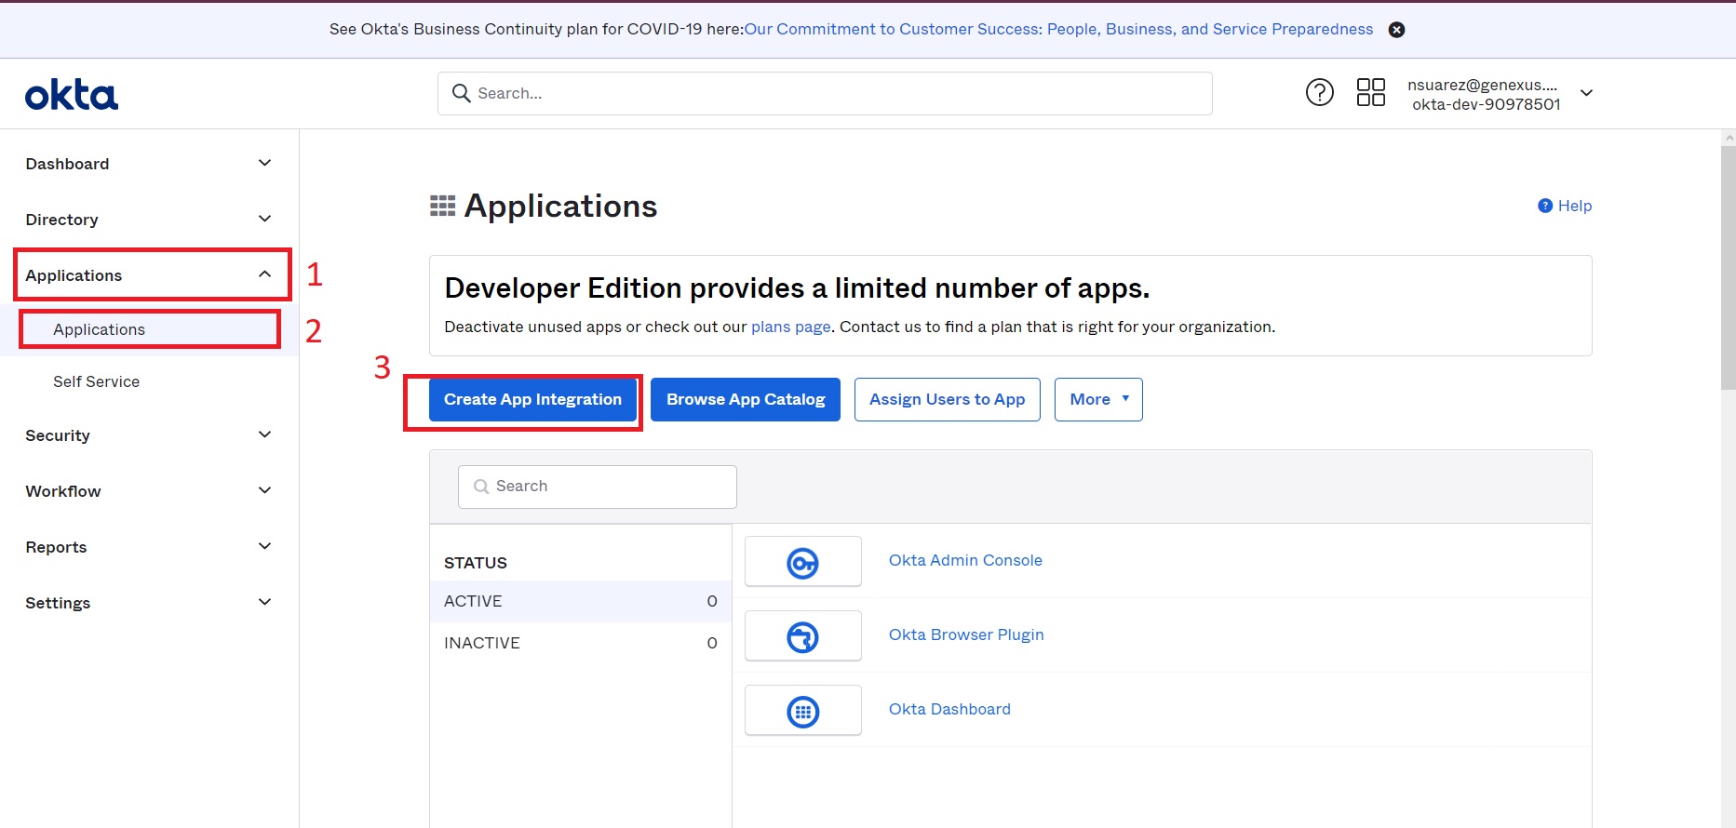The image size is (1736, 828).
Task: Click the Okta logo
Action: tap(71, 95)
